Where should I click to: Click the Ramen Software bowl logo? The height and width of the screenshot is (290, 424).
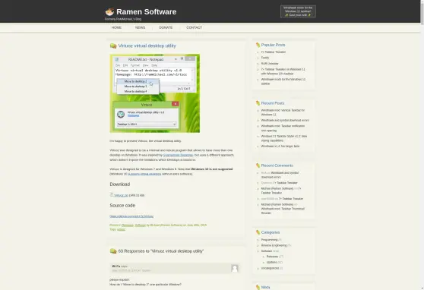point(109,12)
